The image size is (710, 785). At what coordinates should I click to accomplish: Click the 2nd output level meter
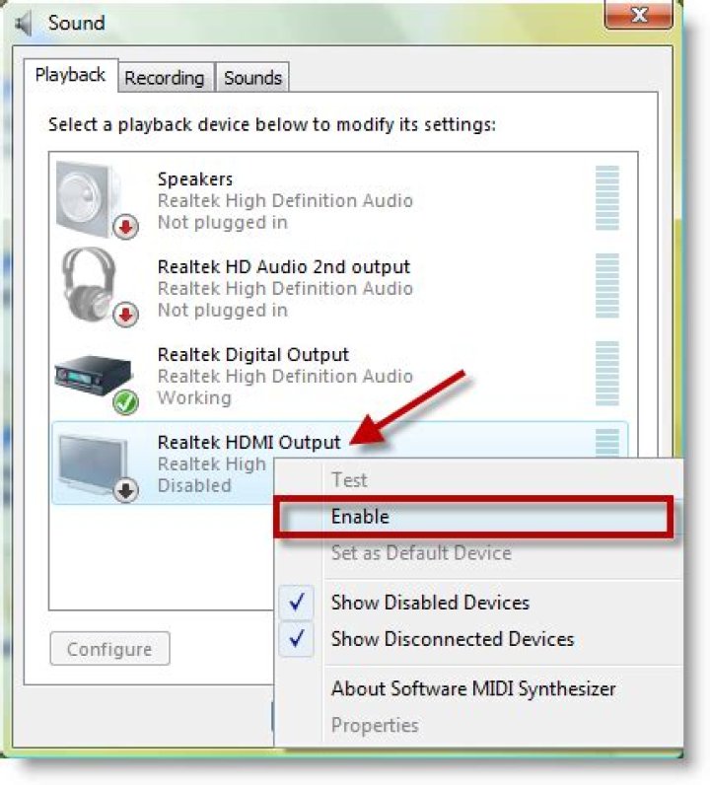click(606, 285)
